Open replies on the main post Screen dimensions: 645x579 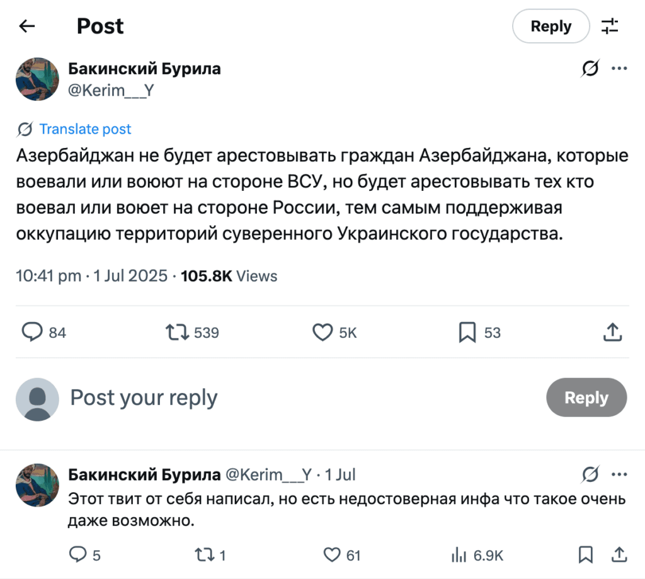point(33,332)
